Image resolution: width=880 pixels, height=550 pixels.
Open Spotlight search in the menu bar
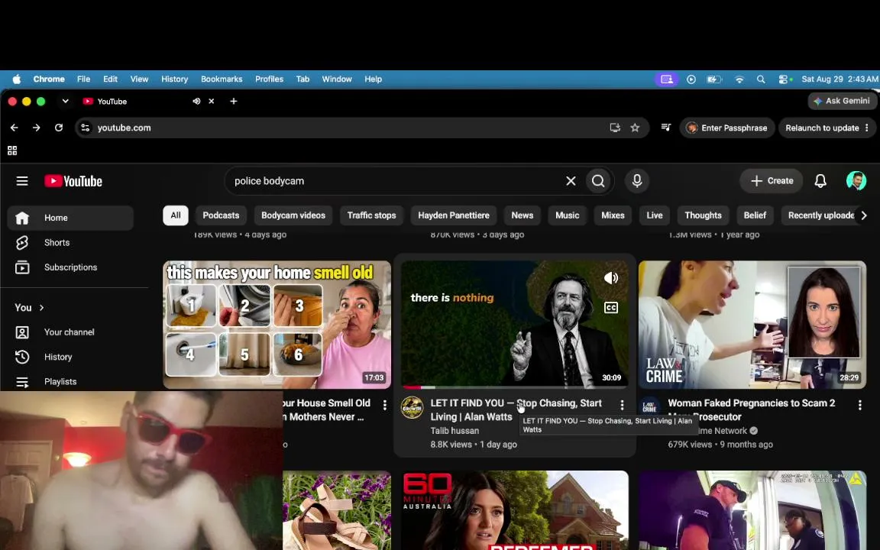click(761, 79)
